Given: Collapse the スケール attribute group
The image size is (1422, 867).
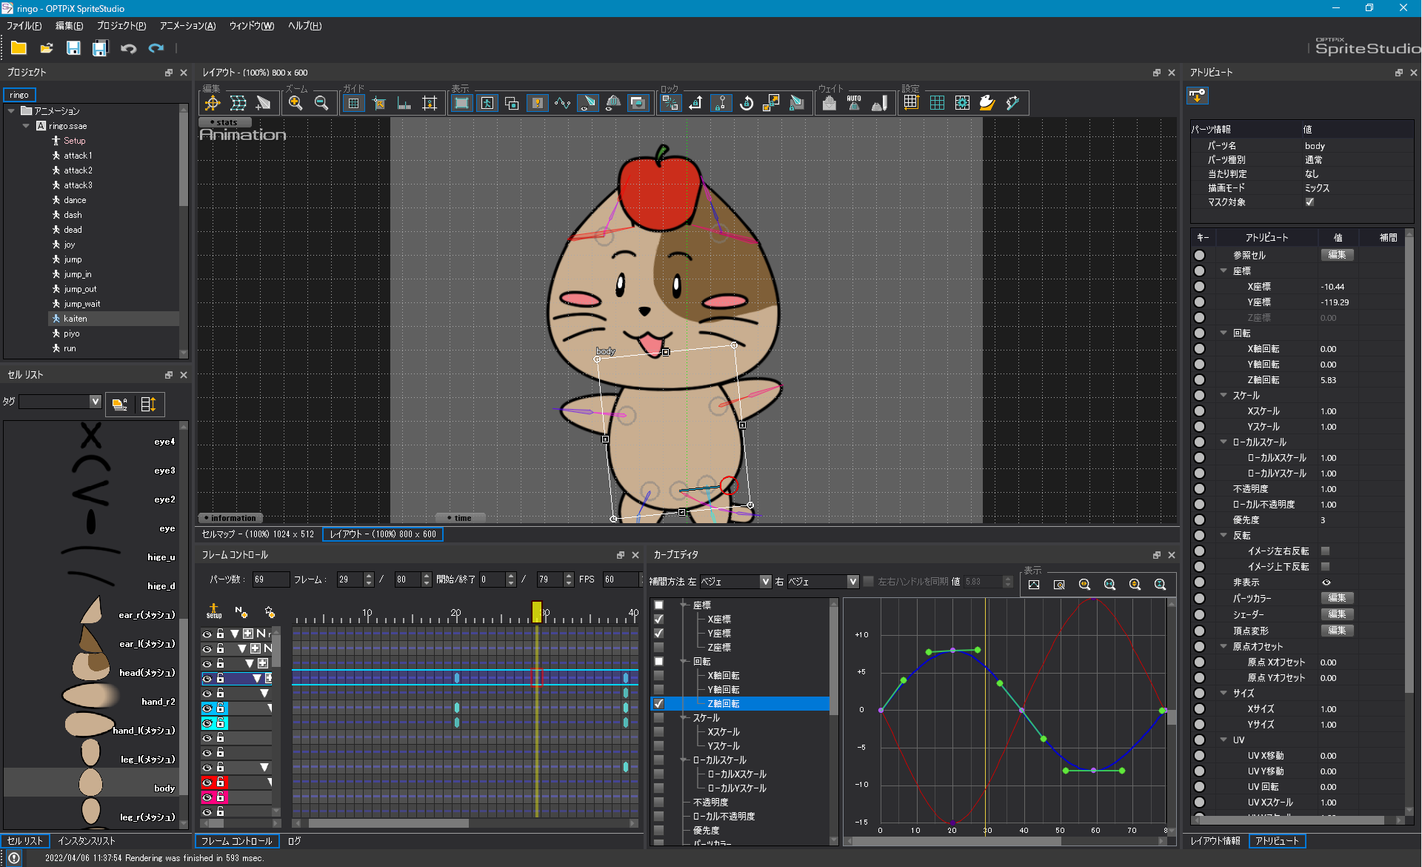Looking at the screenshot, I should (1224, 395).
